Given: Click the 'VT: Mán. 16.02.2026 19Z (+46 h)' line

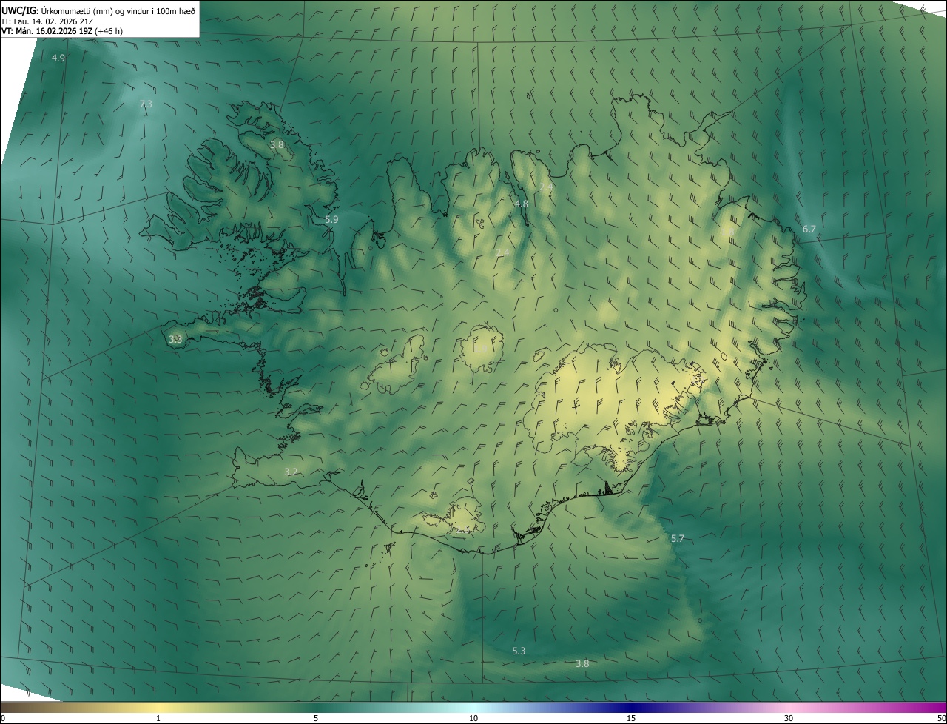Looking at the screenshot, I should 62,31.
